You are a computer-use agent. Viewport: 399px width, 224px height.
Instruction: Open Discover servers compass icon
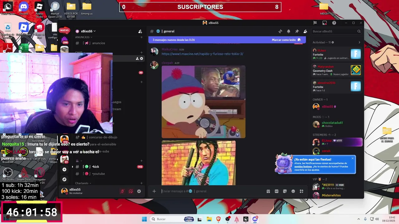click(x=64, y=179)
